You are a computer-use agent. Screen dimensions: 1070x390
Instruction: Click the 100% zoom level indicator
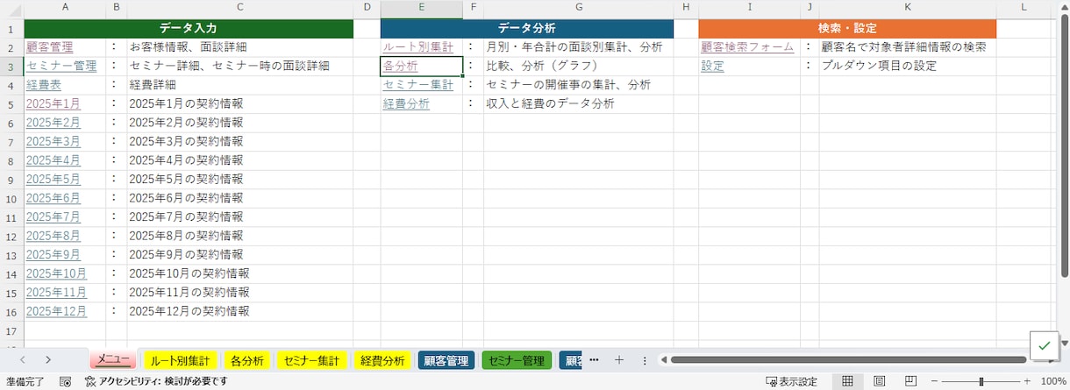(x=1052, y=381)
